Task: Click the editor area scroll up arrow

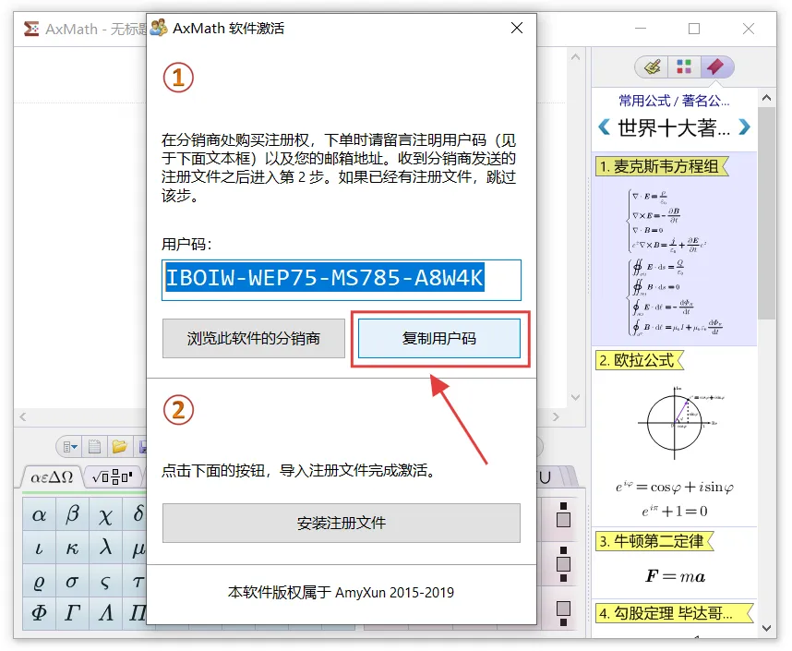Action: (575, 57)
